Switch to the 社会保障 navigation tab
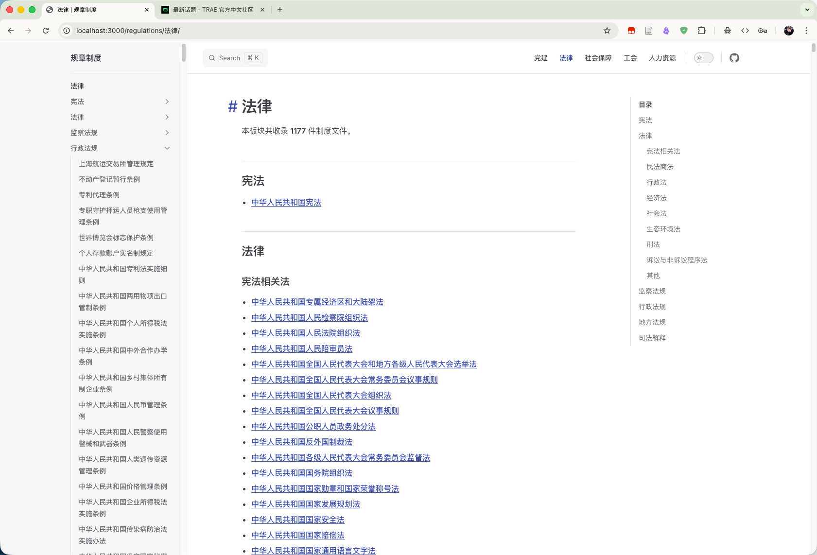 click(x=598, y=58)
